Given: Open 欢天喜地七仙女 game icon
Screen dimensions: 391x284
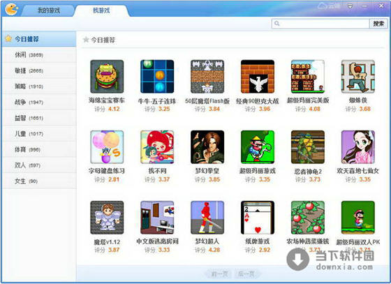Looking at the screenshot, I should coord(358,147).
